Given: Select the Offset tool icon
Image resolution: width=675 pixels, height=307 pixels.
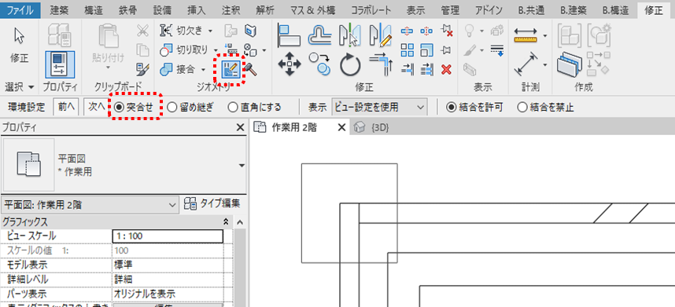Looking at the screenshot, I should (319, 35).
